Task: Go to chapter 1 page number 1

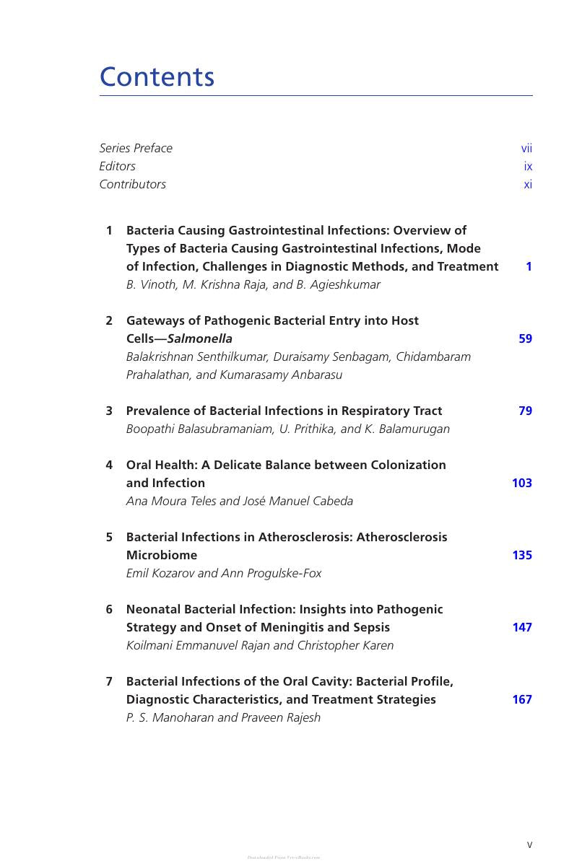Action: pos(529,266)
